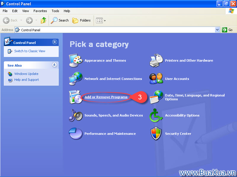Open the Security Center shield icon
237x177 pixels.
tap(156, 133)
